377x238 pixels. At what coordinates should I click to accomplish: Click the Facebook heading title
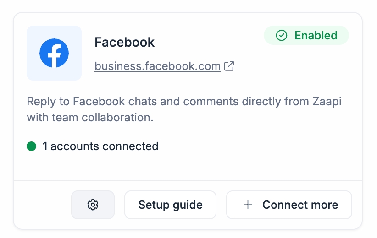click(124, 43)
